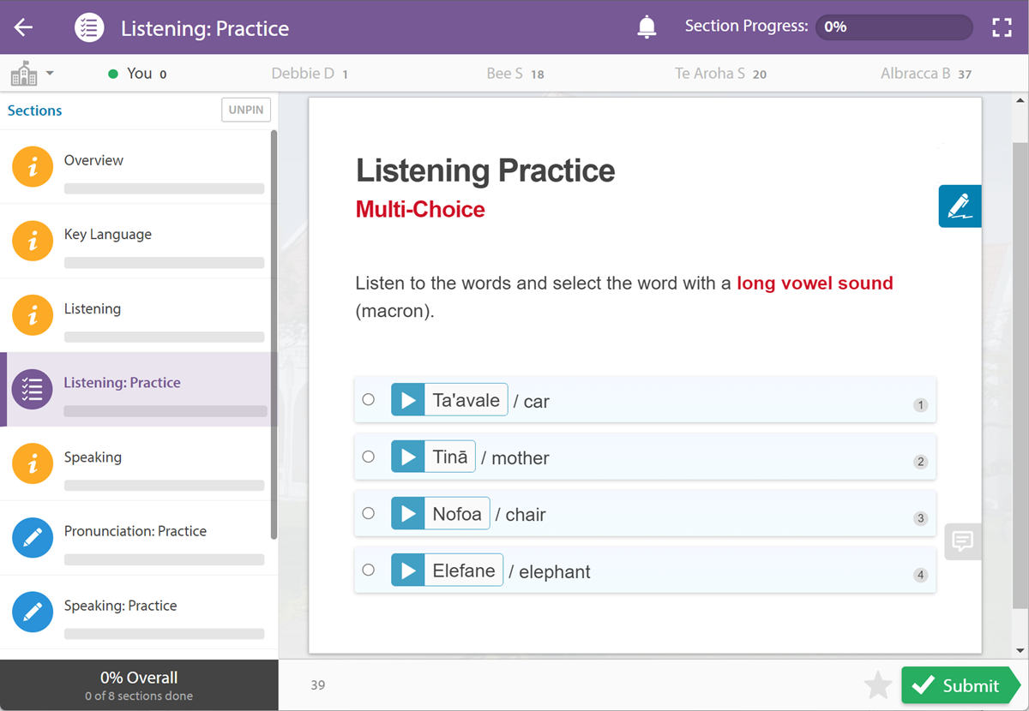Click the option number 1 badge
Viewport: 1029px width, 711px height.
click(921, 405)
